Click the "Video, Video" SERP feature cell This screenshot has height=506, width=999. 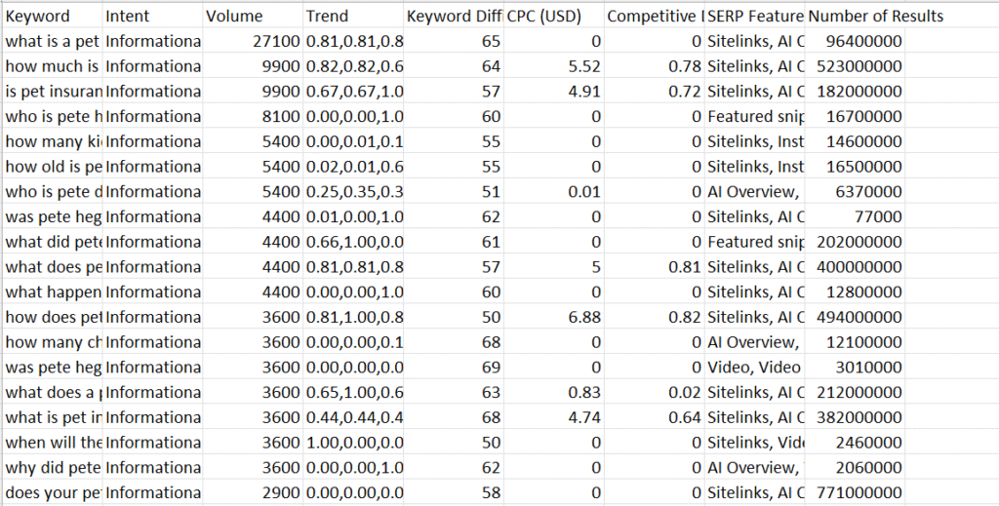[755, 368]
